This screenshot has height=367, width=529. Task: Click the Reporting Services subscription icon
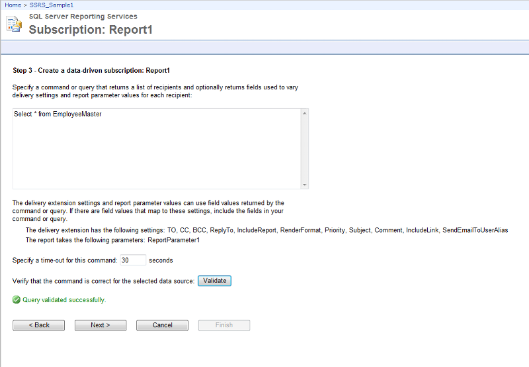pos(14,24)
